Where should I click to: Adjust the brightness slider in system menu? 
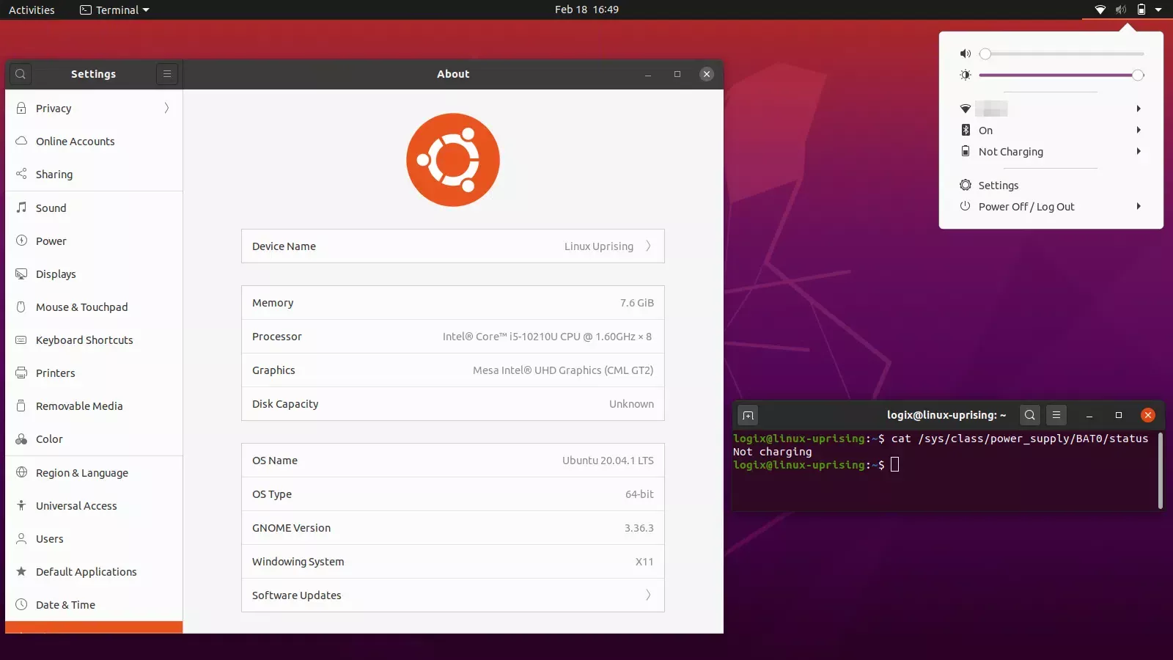click(1062, 75)
